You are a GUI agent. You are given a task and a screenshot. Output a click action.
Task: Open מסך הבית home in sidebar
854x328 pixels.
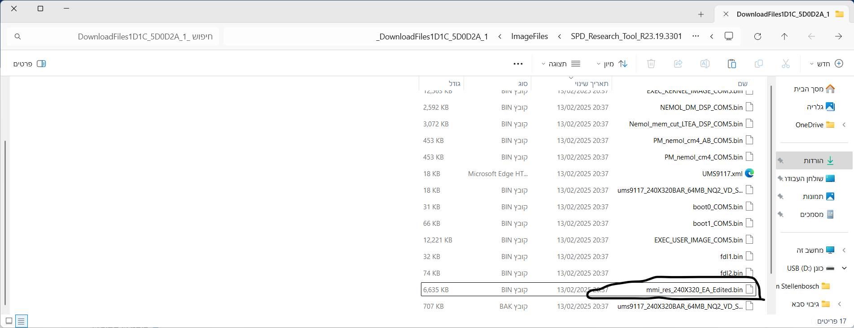pos(814,89)
